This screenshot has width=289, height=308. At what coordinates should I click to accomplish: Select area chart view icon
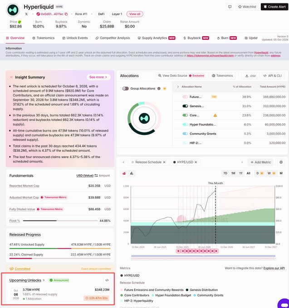pyautogui.click(x=124, y=173)
